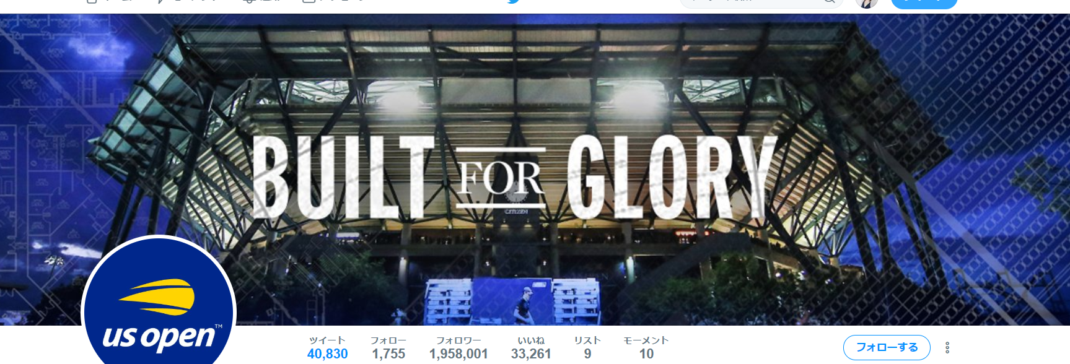Click the blue Tweet button in top bar
1070x364 pixels.
tap(924, 2)
